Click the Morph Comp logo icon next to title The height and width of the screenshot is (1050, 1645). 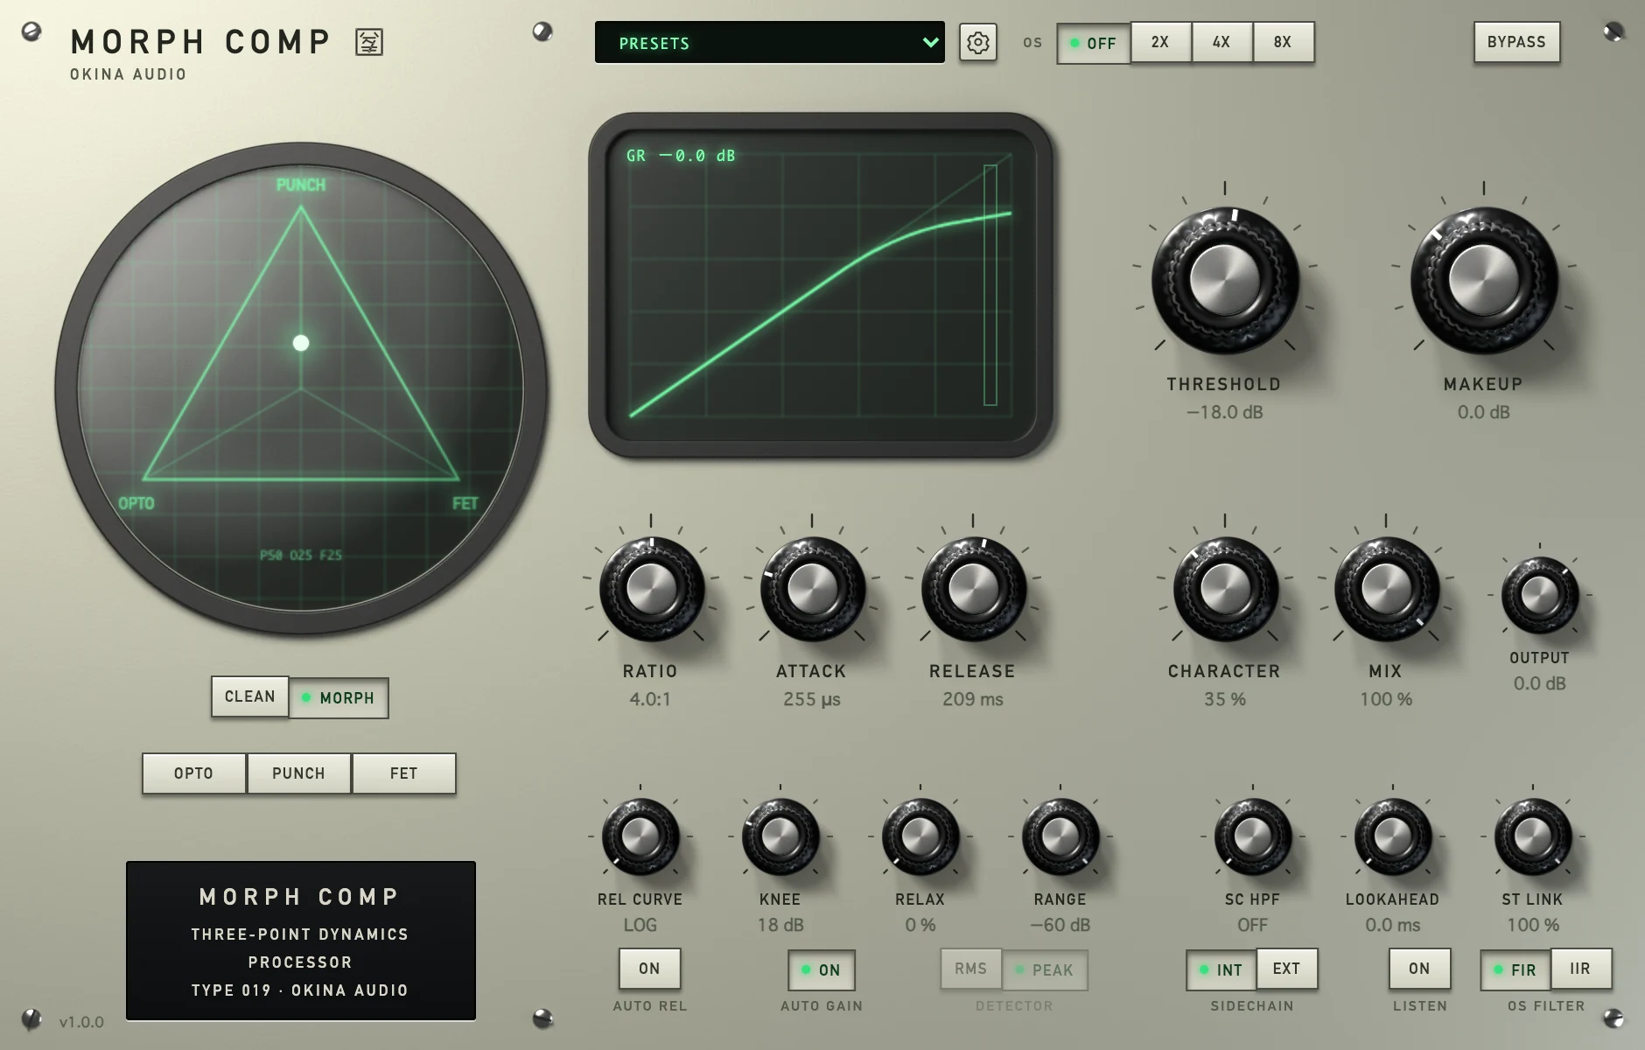(369, 42)
